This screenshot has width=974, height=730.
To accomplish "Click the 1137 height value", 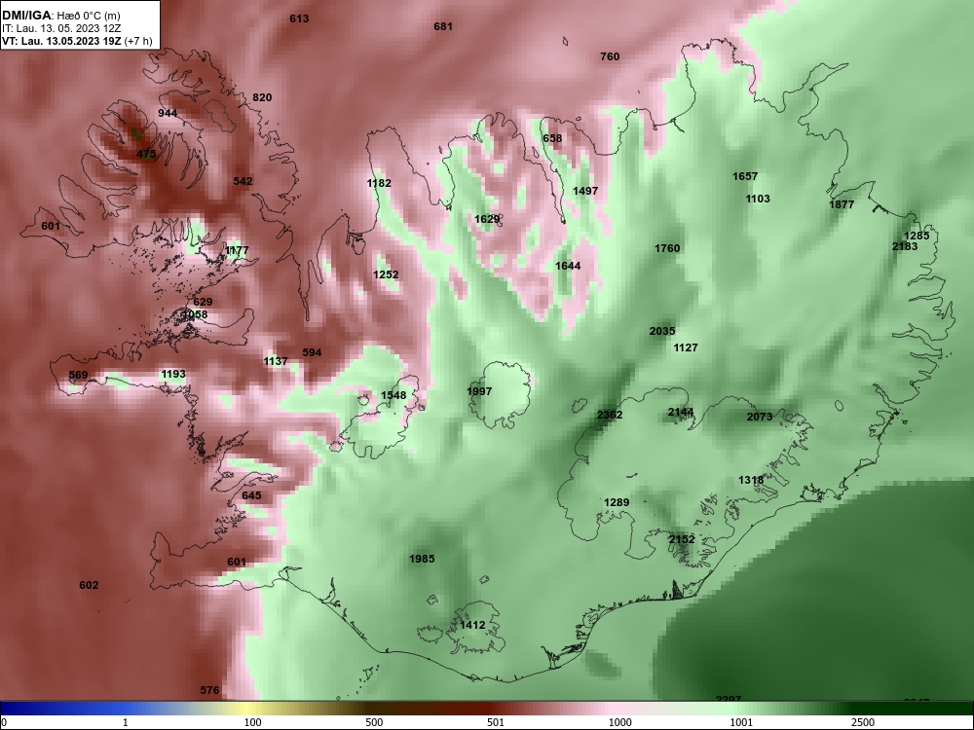I will tap(276, 361).
